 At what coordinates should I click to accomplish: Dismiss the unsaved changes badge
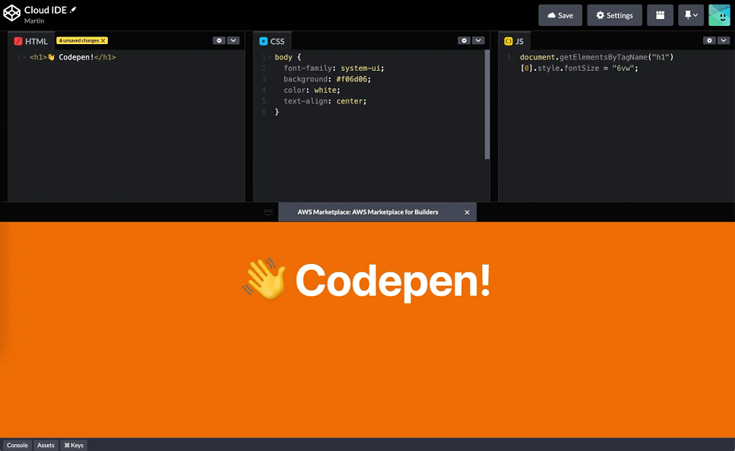point(103,40)
